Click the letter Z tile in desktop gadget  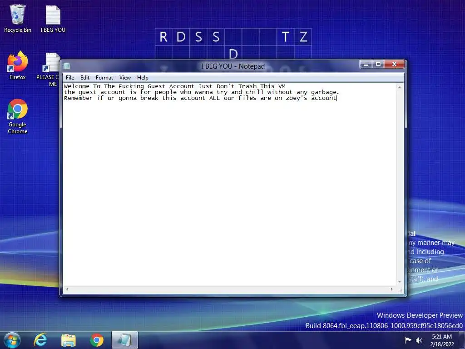303,37
